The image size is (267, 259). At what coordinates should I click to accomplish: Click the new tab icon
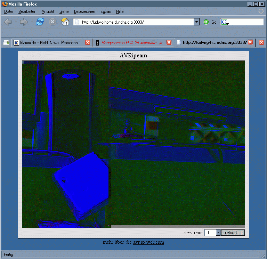click(7, 42)
